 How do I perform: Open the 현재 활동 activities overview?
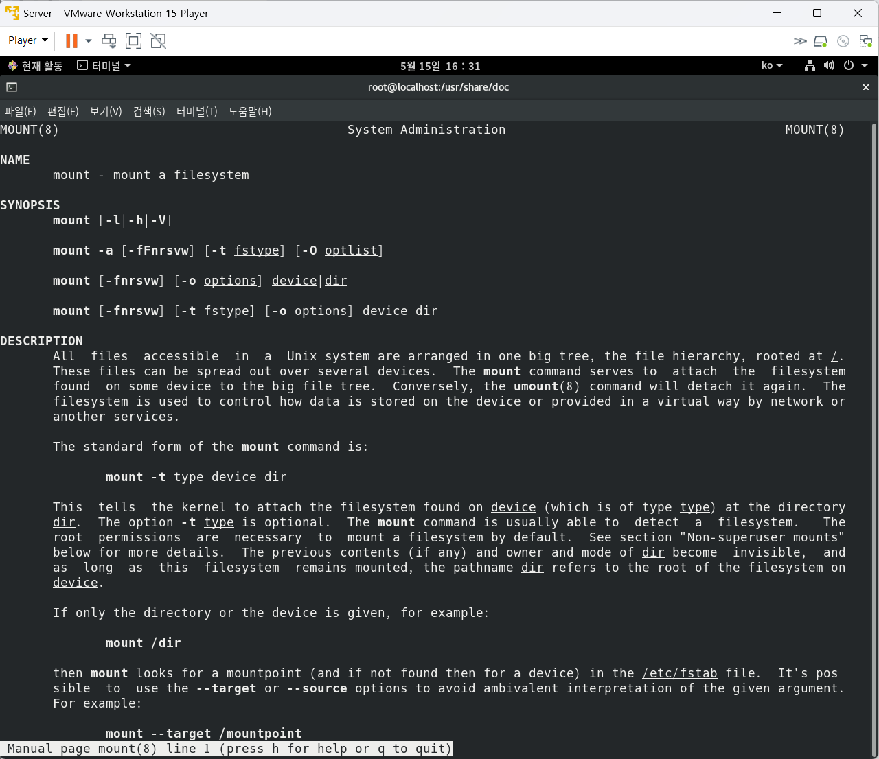[x=35, y=66]
